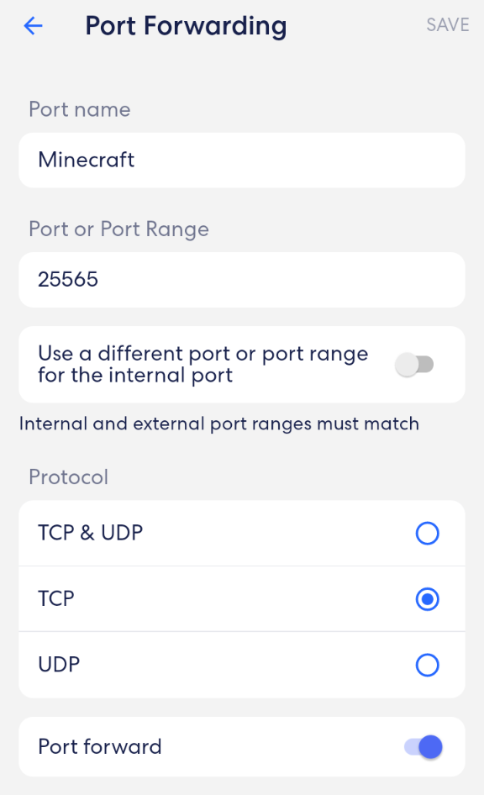The height and width of the screenshot is (795, 484).
Task: Tap the TCP row to keep selection
Action: (x=242, y=598)
